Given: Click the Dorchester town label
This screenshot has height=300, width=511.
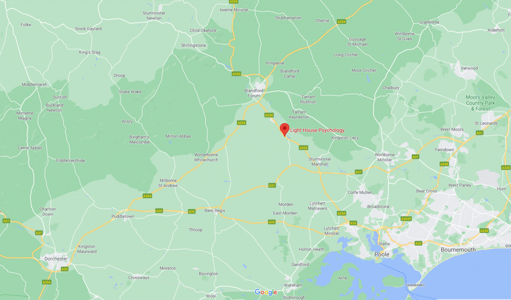Looking at the screenshot, I should coord(56,259).
